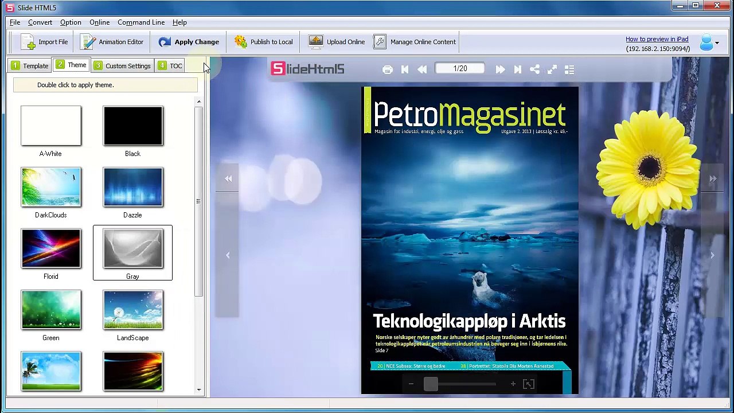Expand the account dropdown arrow

(x=717, y=43)
